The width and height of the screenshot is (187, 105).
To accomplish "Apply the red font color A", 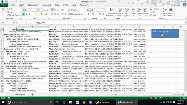I will coord(46,14).
